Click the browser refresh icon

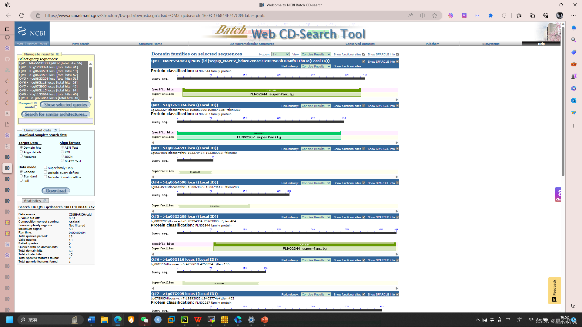pyautogui.click(x=22, y=15)
